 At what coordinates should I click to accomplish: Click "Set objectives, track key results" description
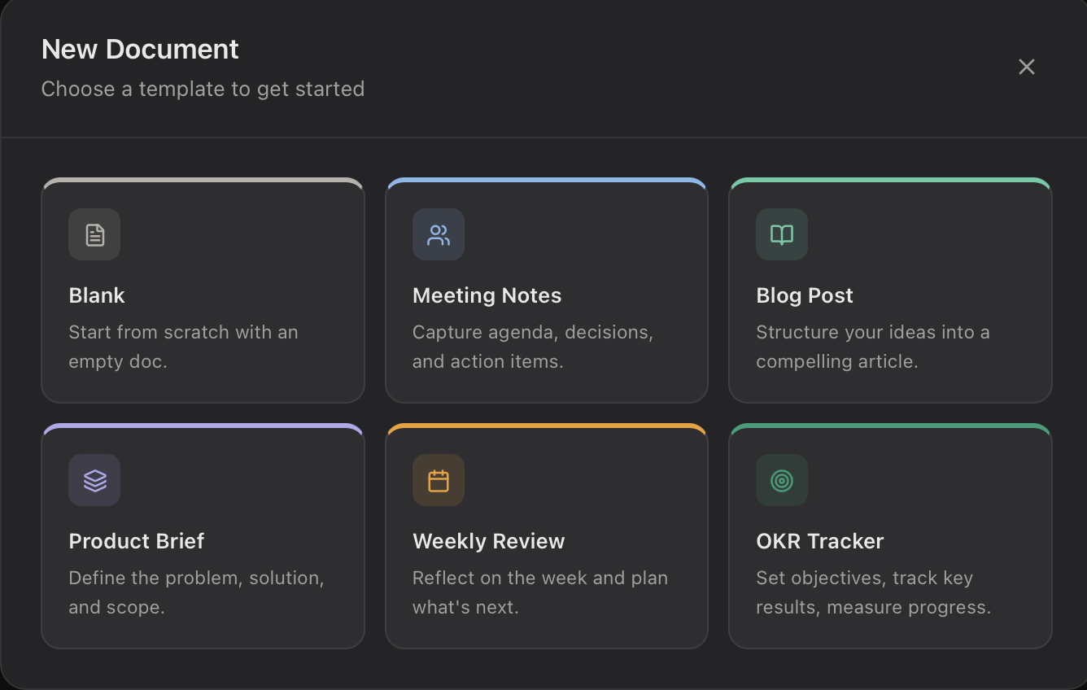(x=874, y=592)
